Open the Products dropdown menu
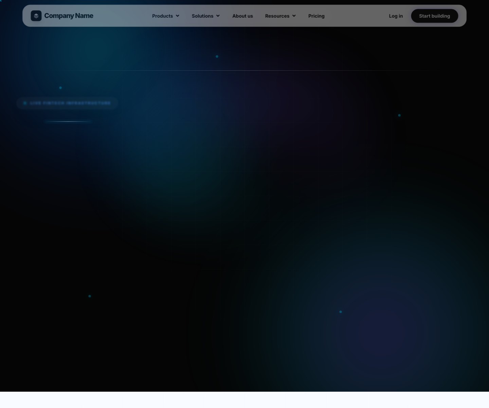Image resolution: width=489 pixels, height=408 pixels. coord(166,16)
